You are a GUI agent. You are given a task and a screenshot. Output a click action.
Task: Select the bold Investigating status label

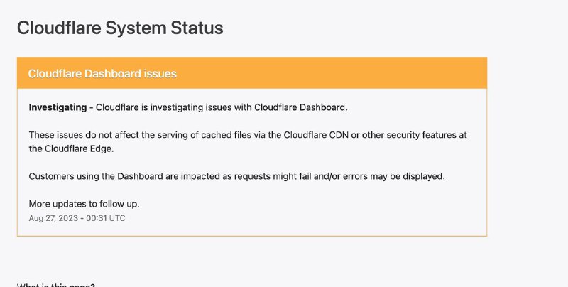coord(57,107)
